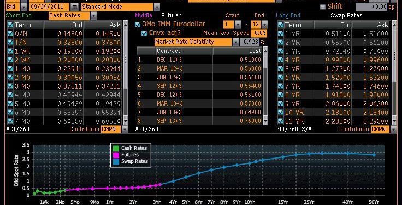This screenshot has height=205, width=402.
Task: Select the MAR 12+3 contract row
Action: 199,68
